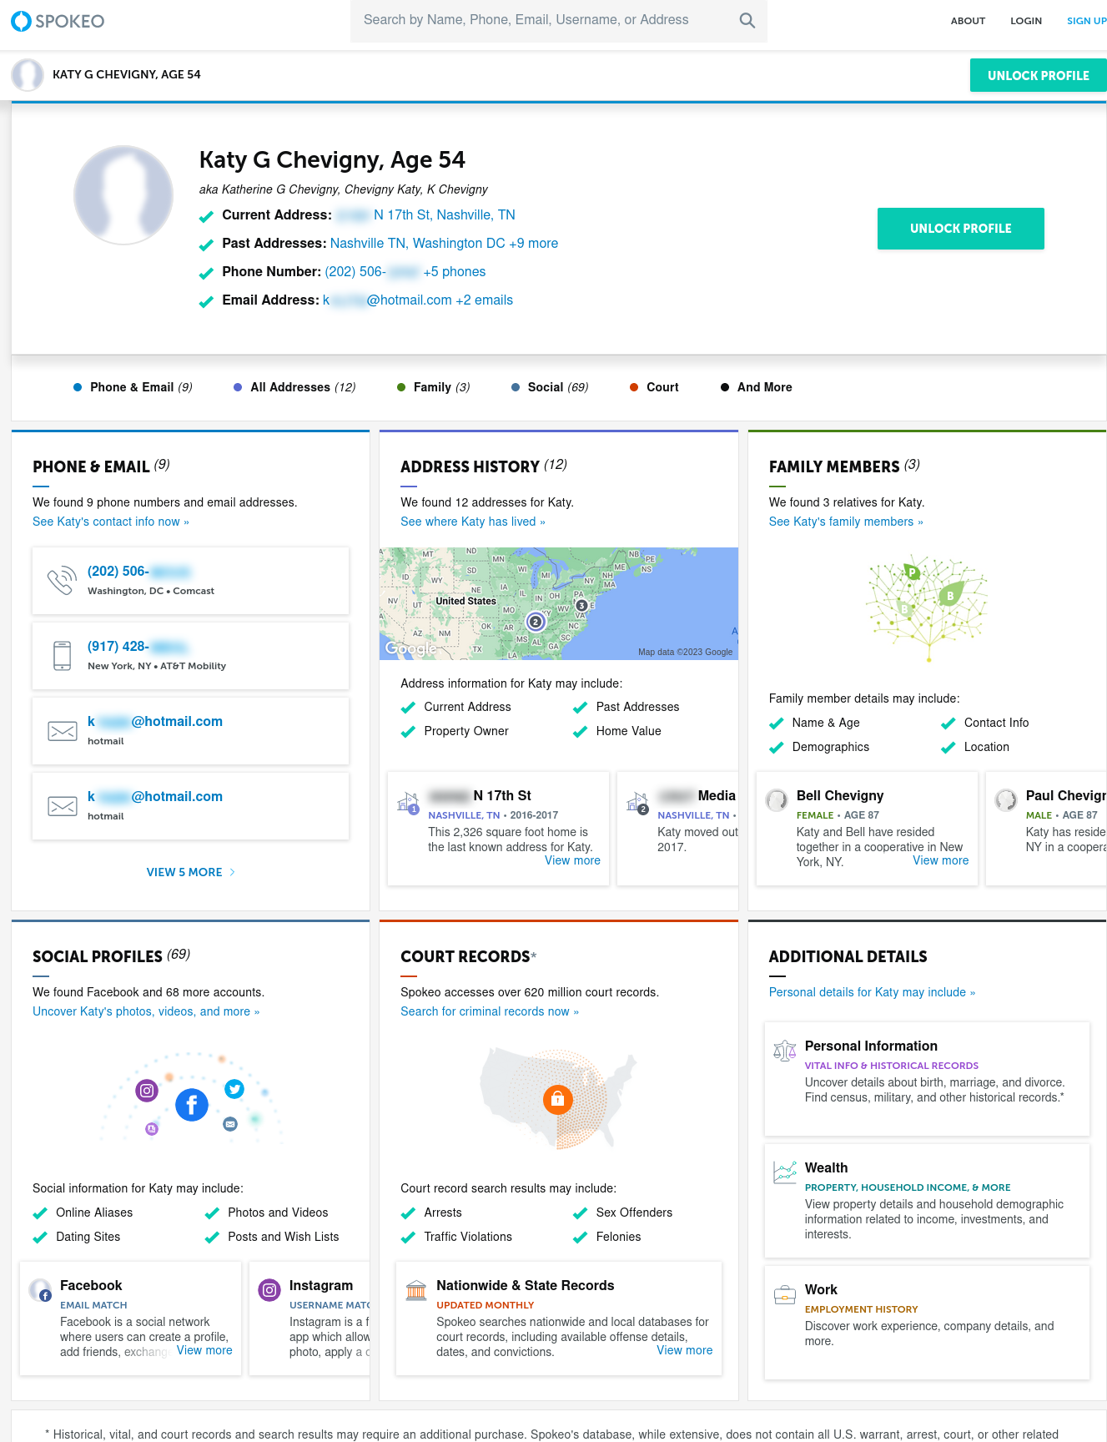Open See Katy's contact info now link

(111, 522)
